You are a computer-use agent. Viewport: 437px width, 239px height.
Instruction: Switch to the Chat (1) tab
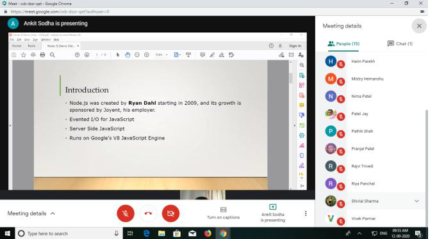pyautogui.click(x=400, y=43)
